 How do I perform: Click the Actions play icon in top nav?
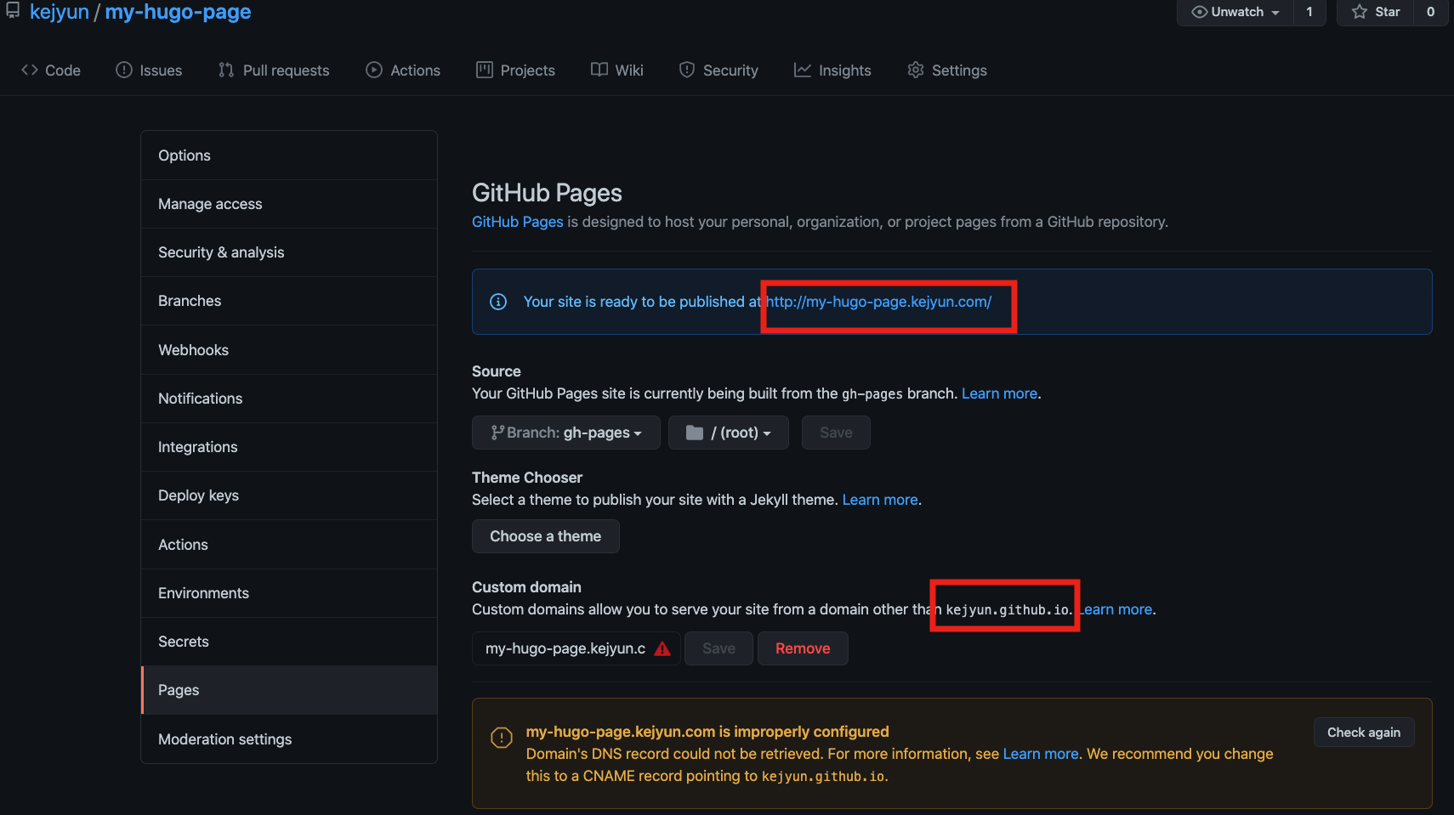coord(374,70)
